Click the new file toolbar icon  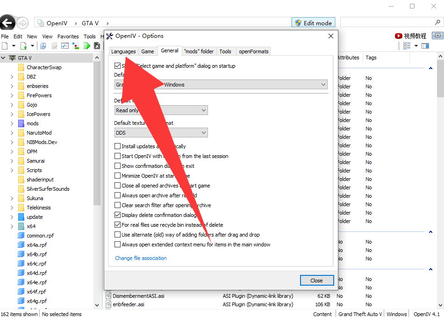click(x=5, y=46)
